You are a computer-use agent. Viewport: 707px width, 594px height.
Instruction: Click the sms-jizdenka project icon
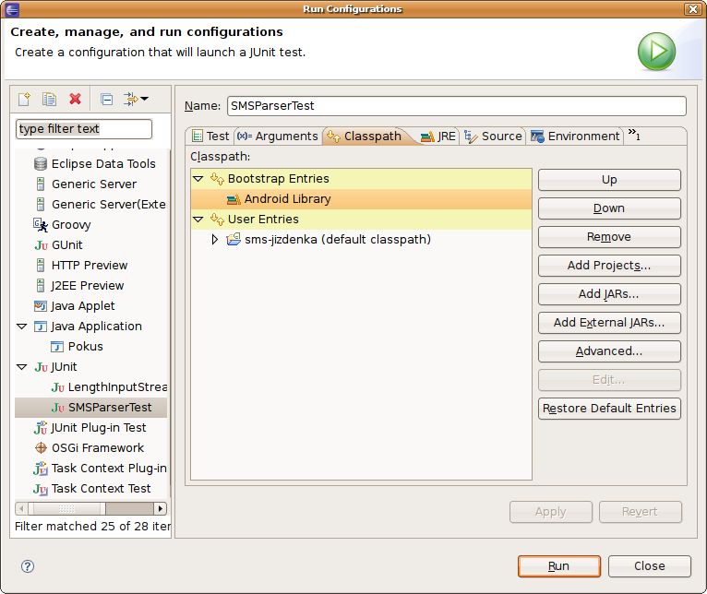point(234,239)
